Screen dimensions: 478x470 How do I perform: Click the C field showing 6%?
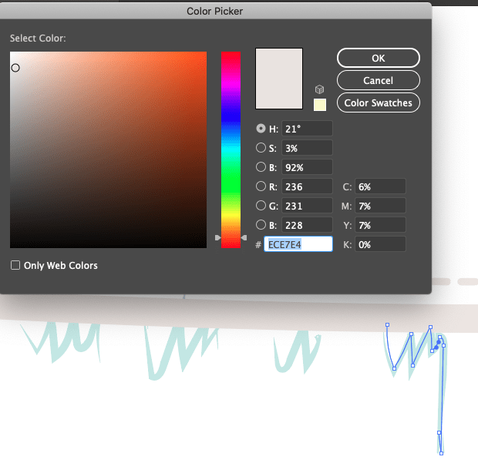click(x=380, y=186)
